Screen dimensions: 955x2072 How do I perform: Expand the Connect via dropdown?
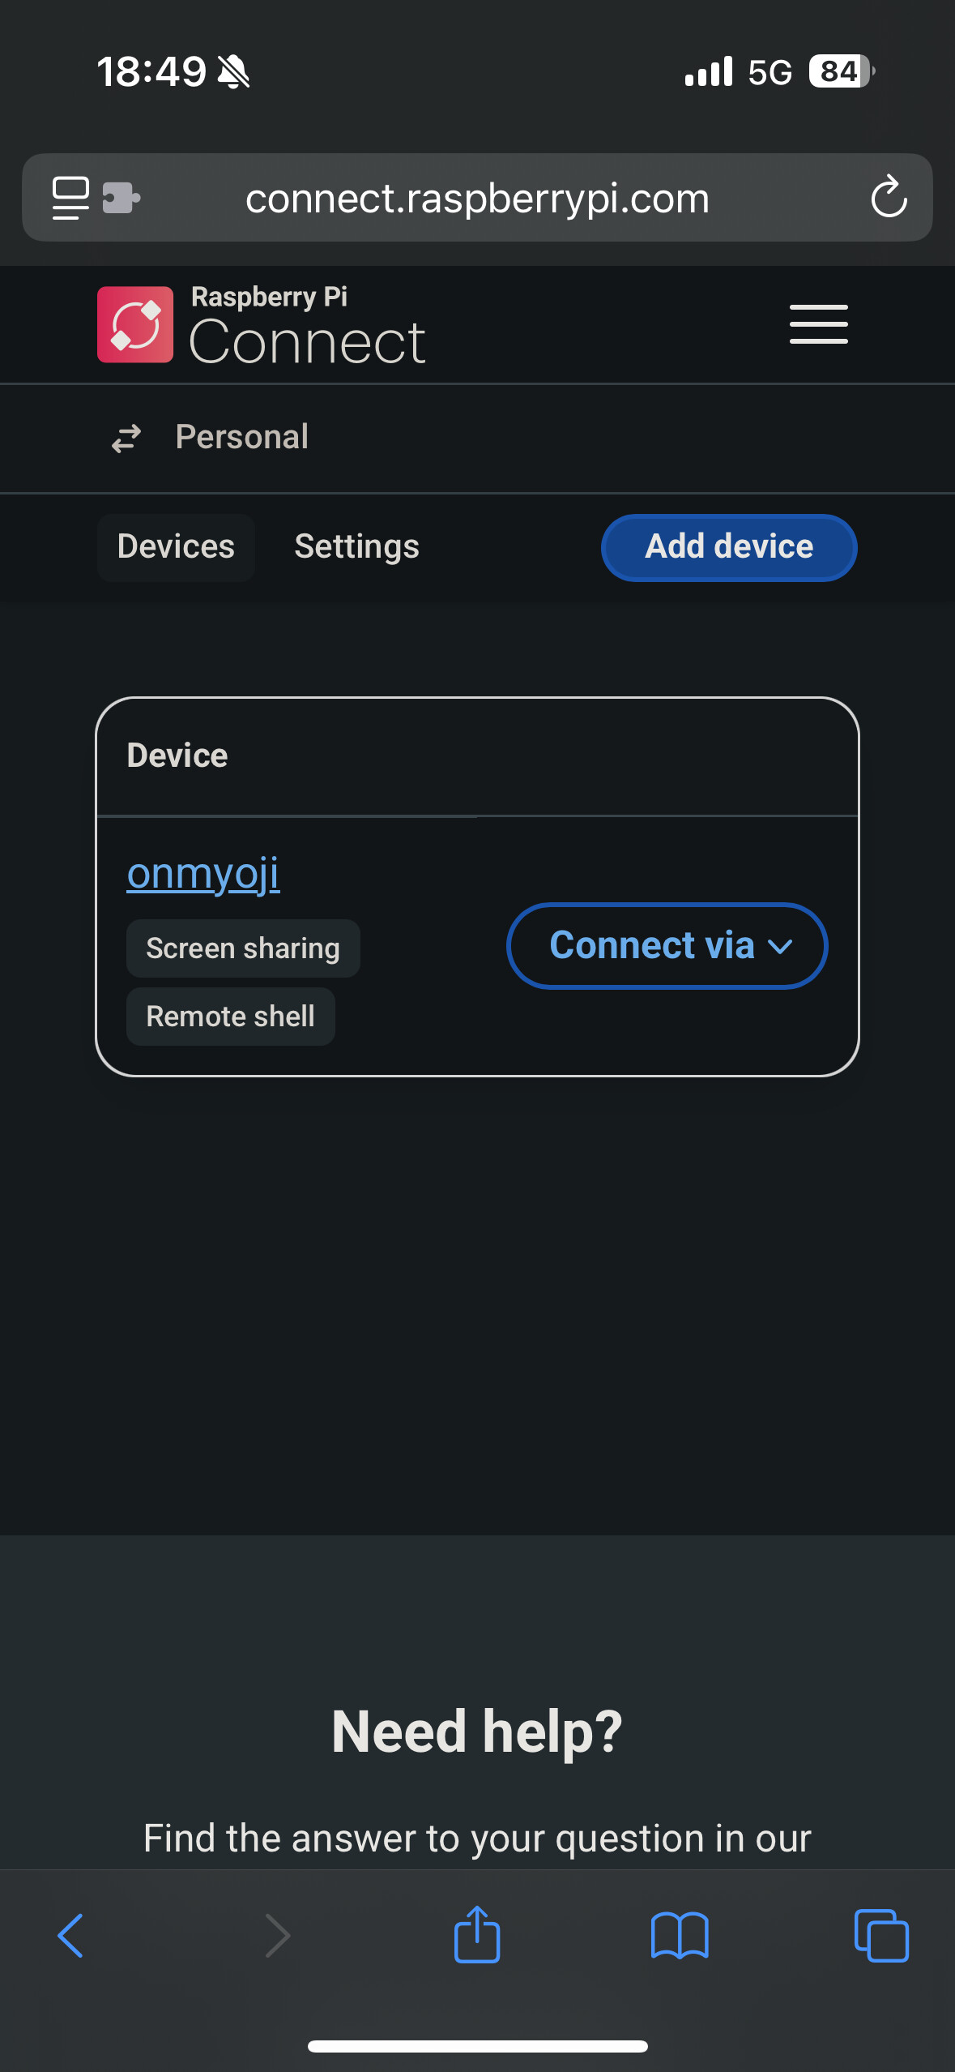tap(667, 946)
